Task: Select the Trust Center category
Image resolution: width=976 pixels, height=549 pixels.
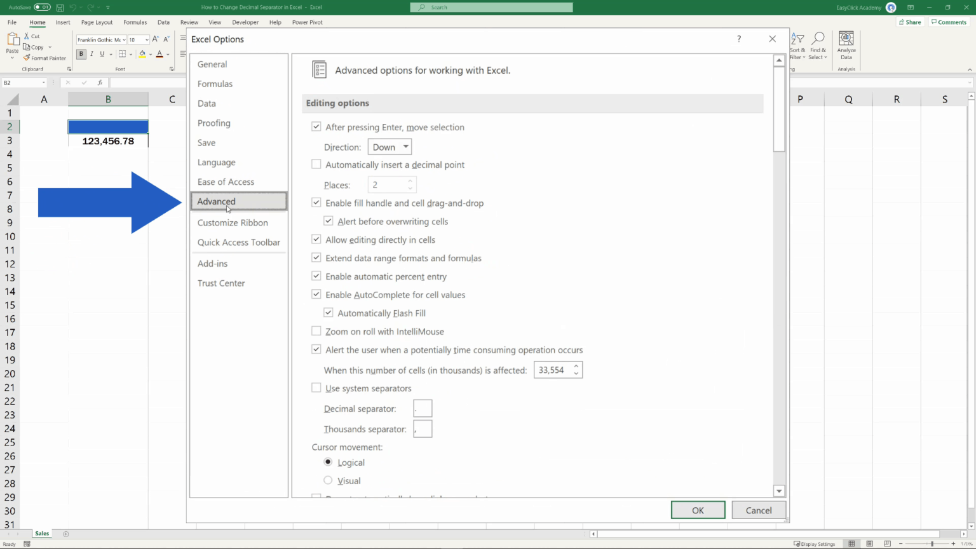Action: tap(221, 283)
